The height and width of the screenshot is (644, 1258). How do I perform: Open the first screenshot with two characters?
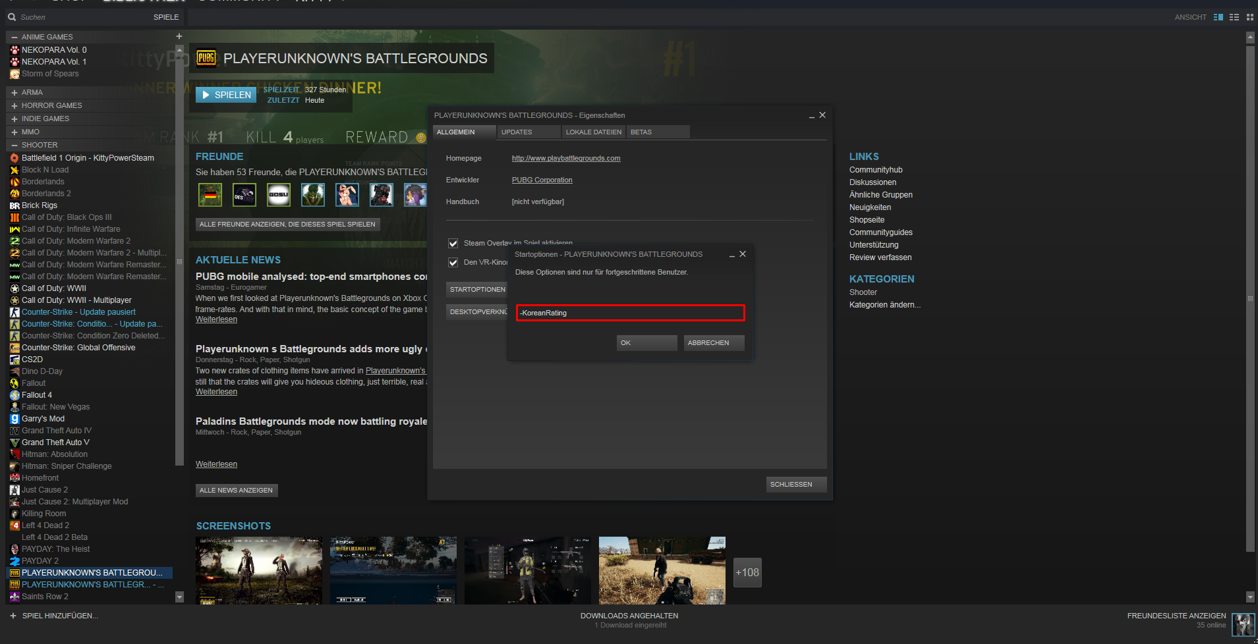pyautogui.click(x=259, y=570)
